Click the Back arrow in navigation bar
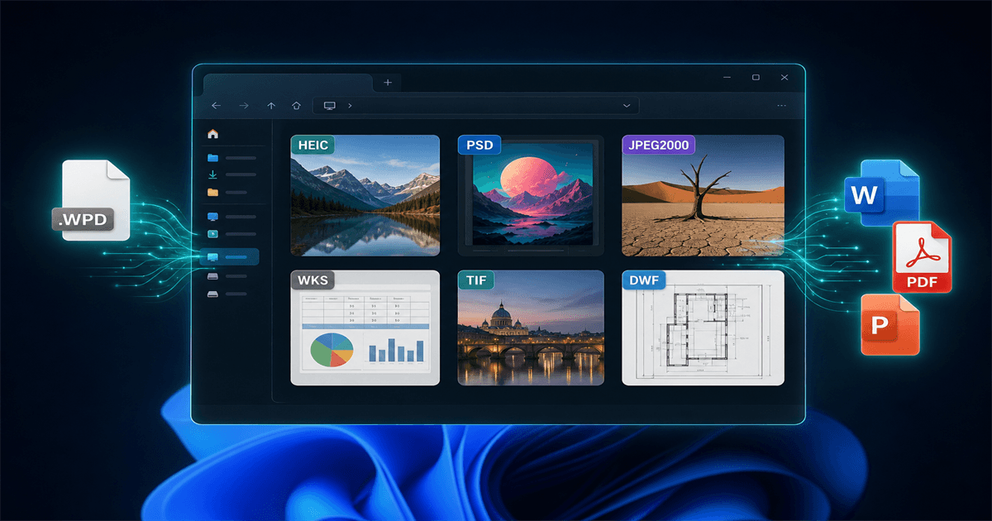The height and width of the screenshot is (521, 992). pyautogui.click(x=217, y=106)
